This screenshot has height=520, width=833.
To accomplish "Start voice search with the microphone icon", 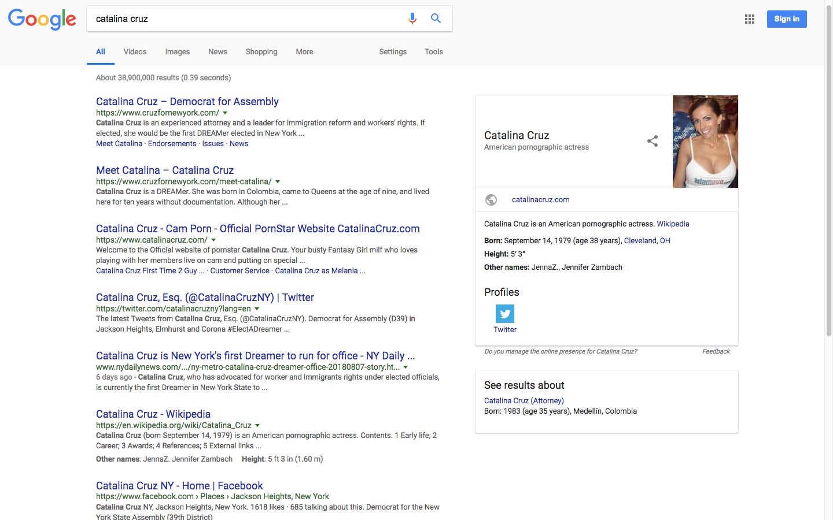I will [412, 18].
